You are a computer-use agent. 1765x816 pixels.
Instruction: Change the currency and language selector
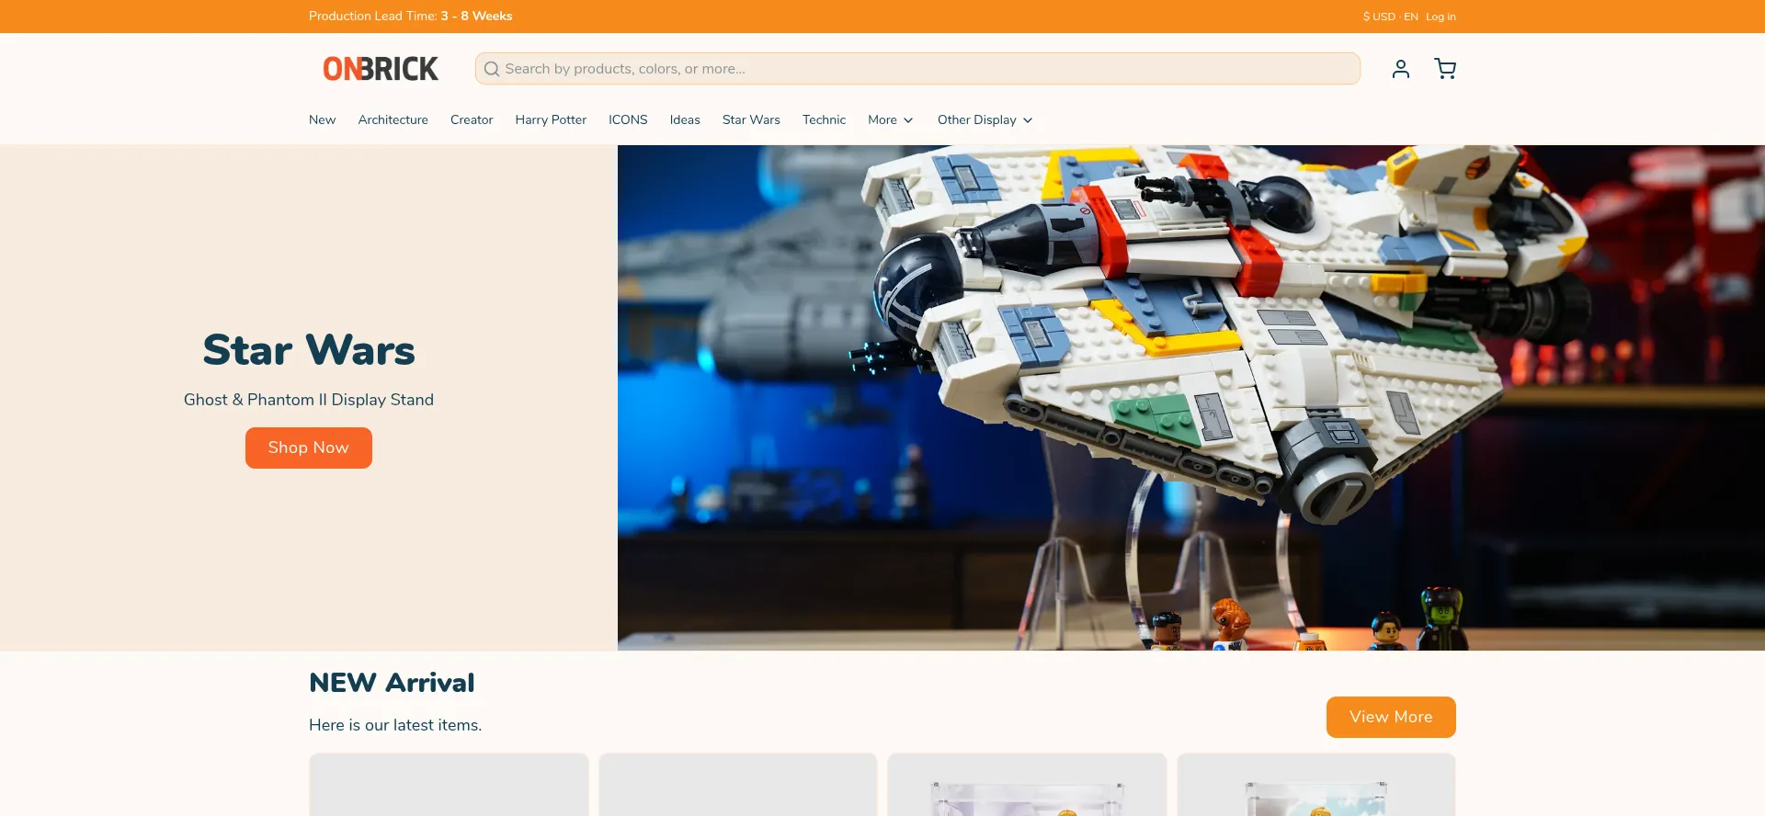[1390, 17]
